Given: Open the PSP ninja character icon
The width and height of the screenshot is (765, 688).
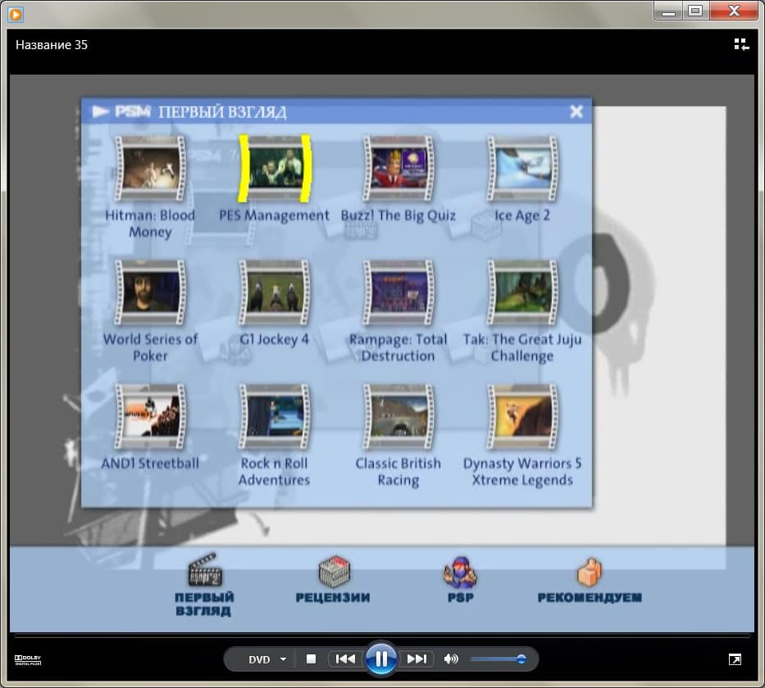Looking at the screenshot, I should pyautogui.click(x=460, y=572).
